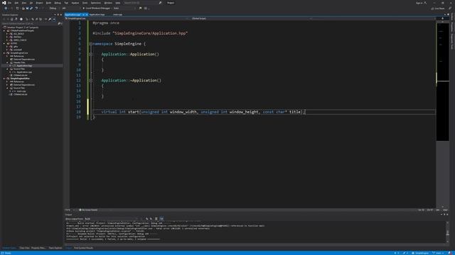455x255 pixels.
Task: Open the Extensions menu
Action: (96, 3)
